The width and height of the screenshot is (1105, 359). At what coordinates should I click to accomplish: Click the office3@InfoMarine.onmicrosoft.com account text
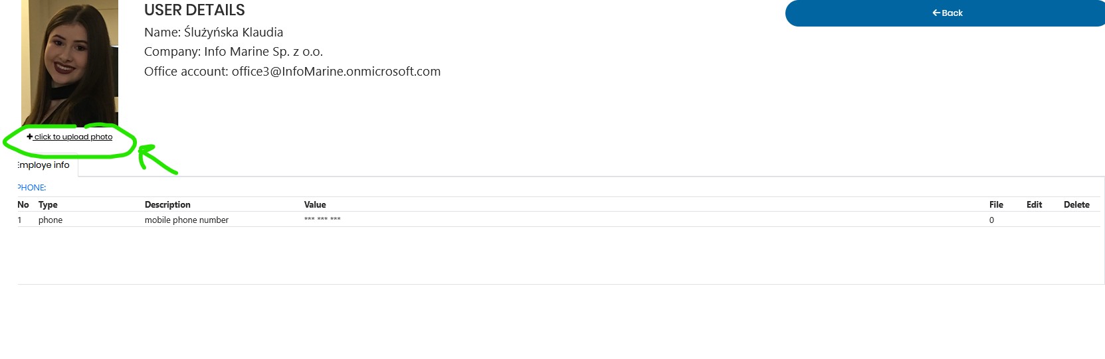(x=336, y=72)
